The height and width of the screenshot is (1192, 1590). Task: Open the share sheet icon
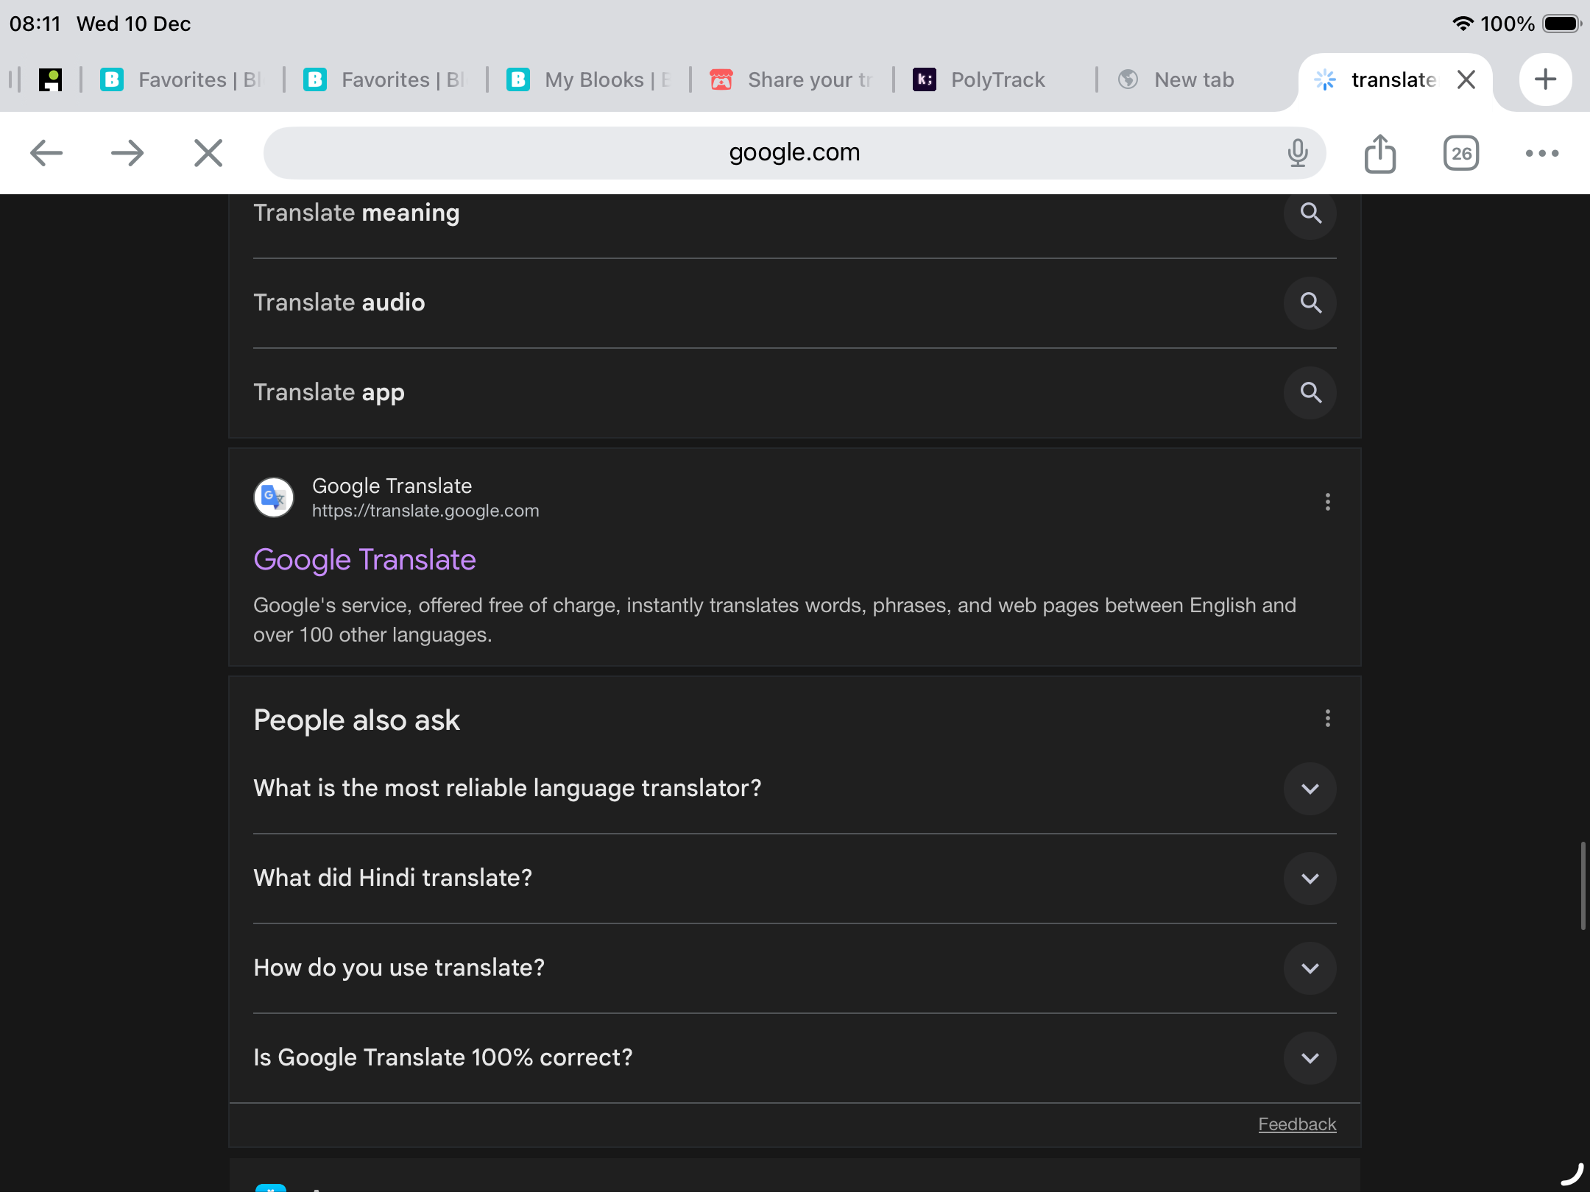coord(1380,153)
